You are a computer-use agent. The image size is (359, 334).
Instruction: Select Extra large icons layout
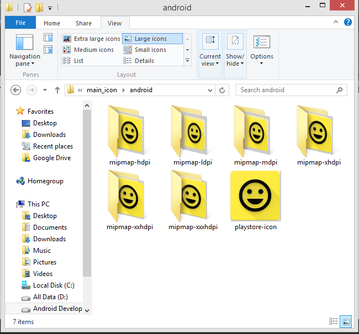coord(92,39)
